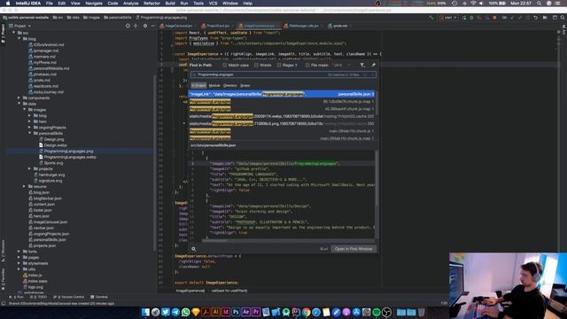Open the run configuration dropdown

[448, 18]
